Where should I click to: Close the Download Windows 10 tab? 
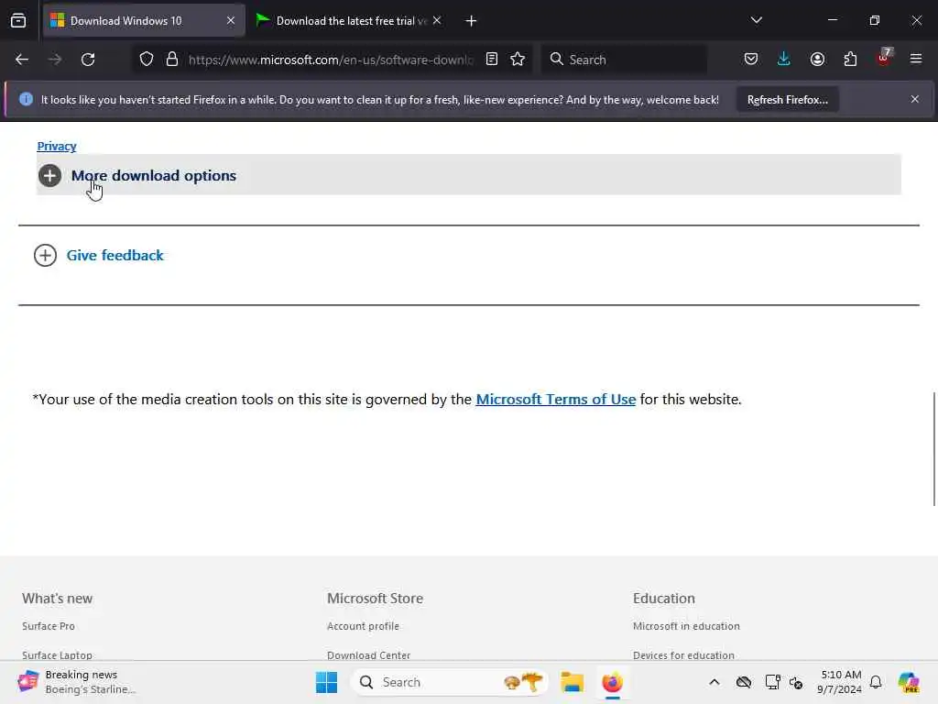[230, 20]
